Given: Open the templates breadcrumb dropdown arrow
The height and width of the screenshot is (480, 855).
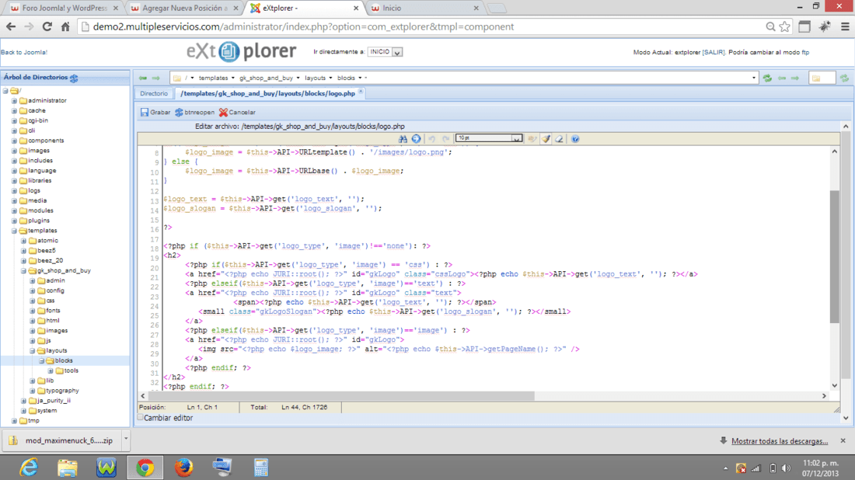Looking at the screenshot, I should click(233, 78).
